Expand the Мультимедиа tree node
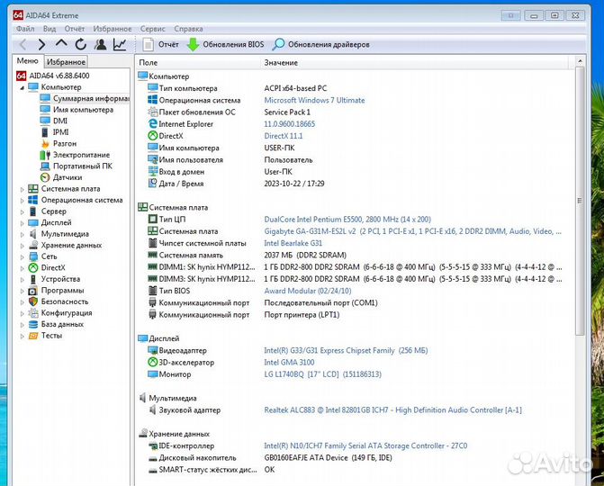 [23, 234]
